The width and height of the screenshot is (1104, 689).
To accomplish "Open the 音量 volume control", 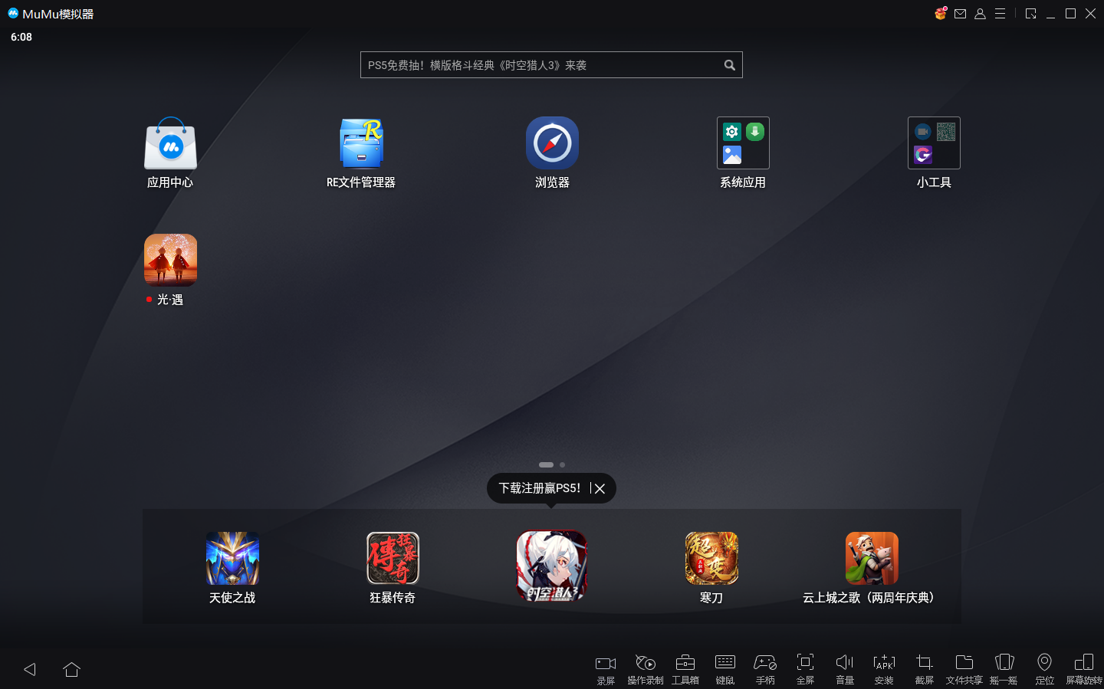I will (x=845, y=669).
